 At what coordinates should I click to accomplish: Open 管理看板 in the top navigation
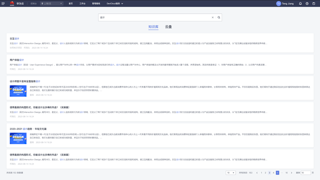[96, 3]
